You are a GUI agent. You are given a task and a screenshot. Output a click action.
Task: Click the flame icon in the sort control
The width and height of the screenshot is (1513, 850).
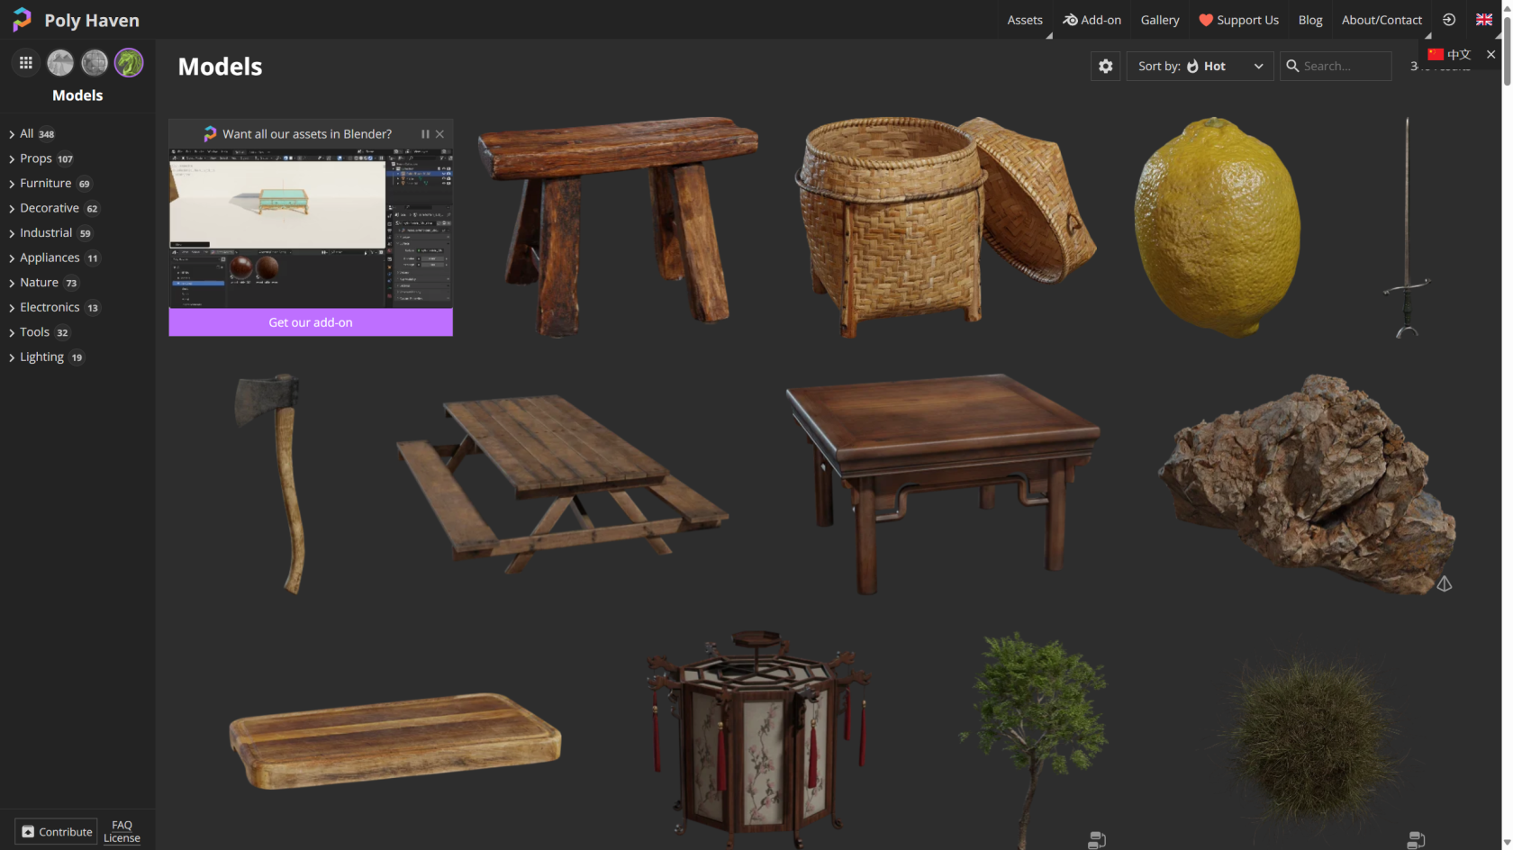(1192, 66)
